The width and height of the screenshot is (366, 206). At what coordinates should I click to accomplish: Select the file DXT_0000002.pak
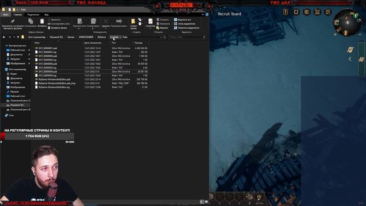pyautogui.click(x=47, y=56)
